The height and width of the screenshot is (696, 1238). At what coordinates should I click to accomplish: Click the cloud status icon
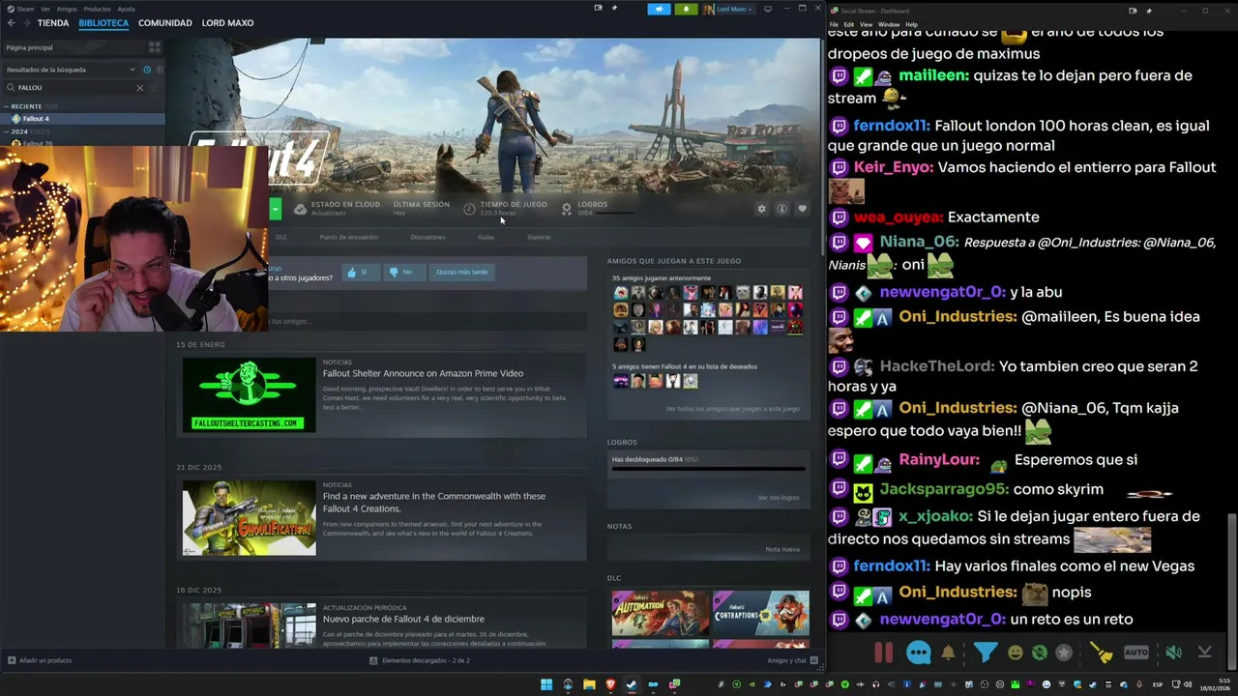300,209
